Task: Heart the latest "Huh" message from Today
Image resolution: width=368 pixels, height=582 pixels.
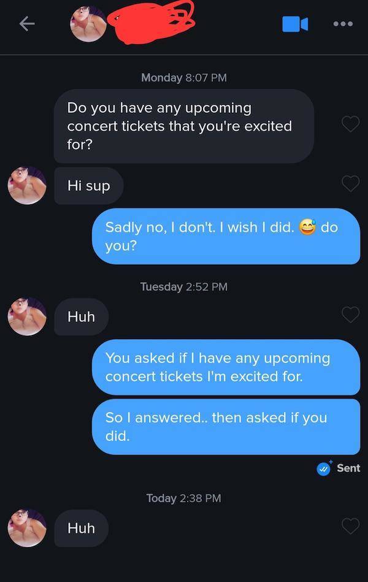Action: [x=350, y=526]
